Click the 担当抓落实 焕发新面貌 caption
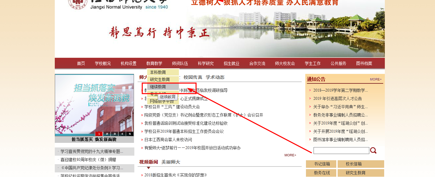 click(x=94, y=139)
